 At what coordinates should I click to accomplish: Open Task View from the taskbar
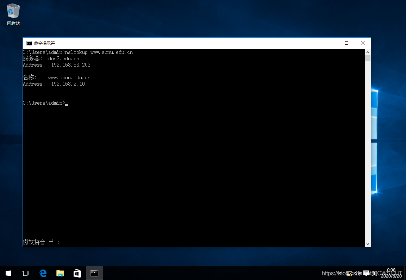click(25, 273)
